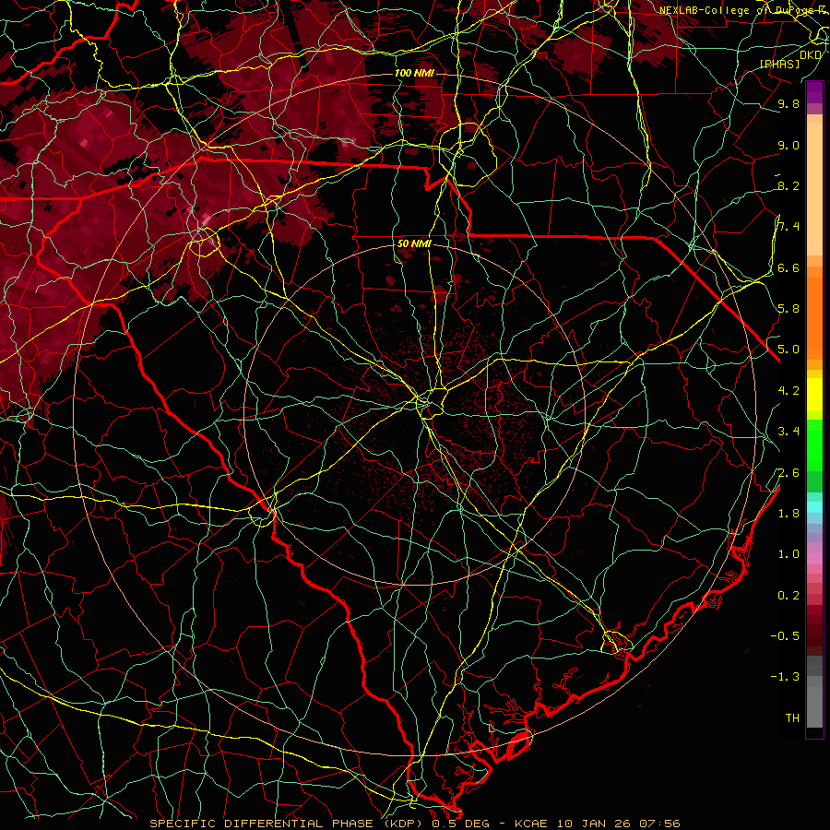Viewport: 830px width, 830px height.
Task: Click the 7.4 color scale value
Action: (788, 227)
